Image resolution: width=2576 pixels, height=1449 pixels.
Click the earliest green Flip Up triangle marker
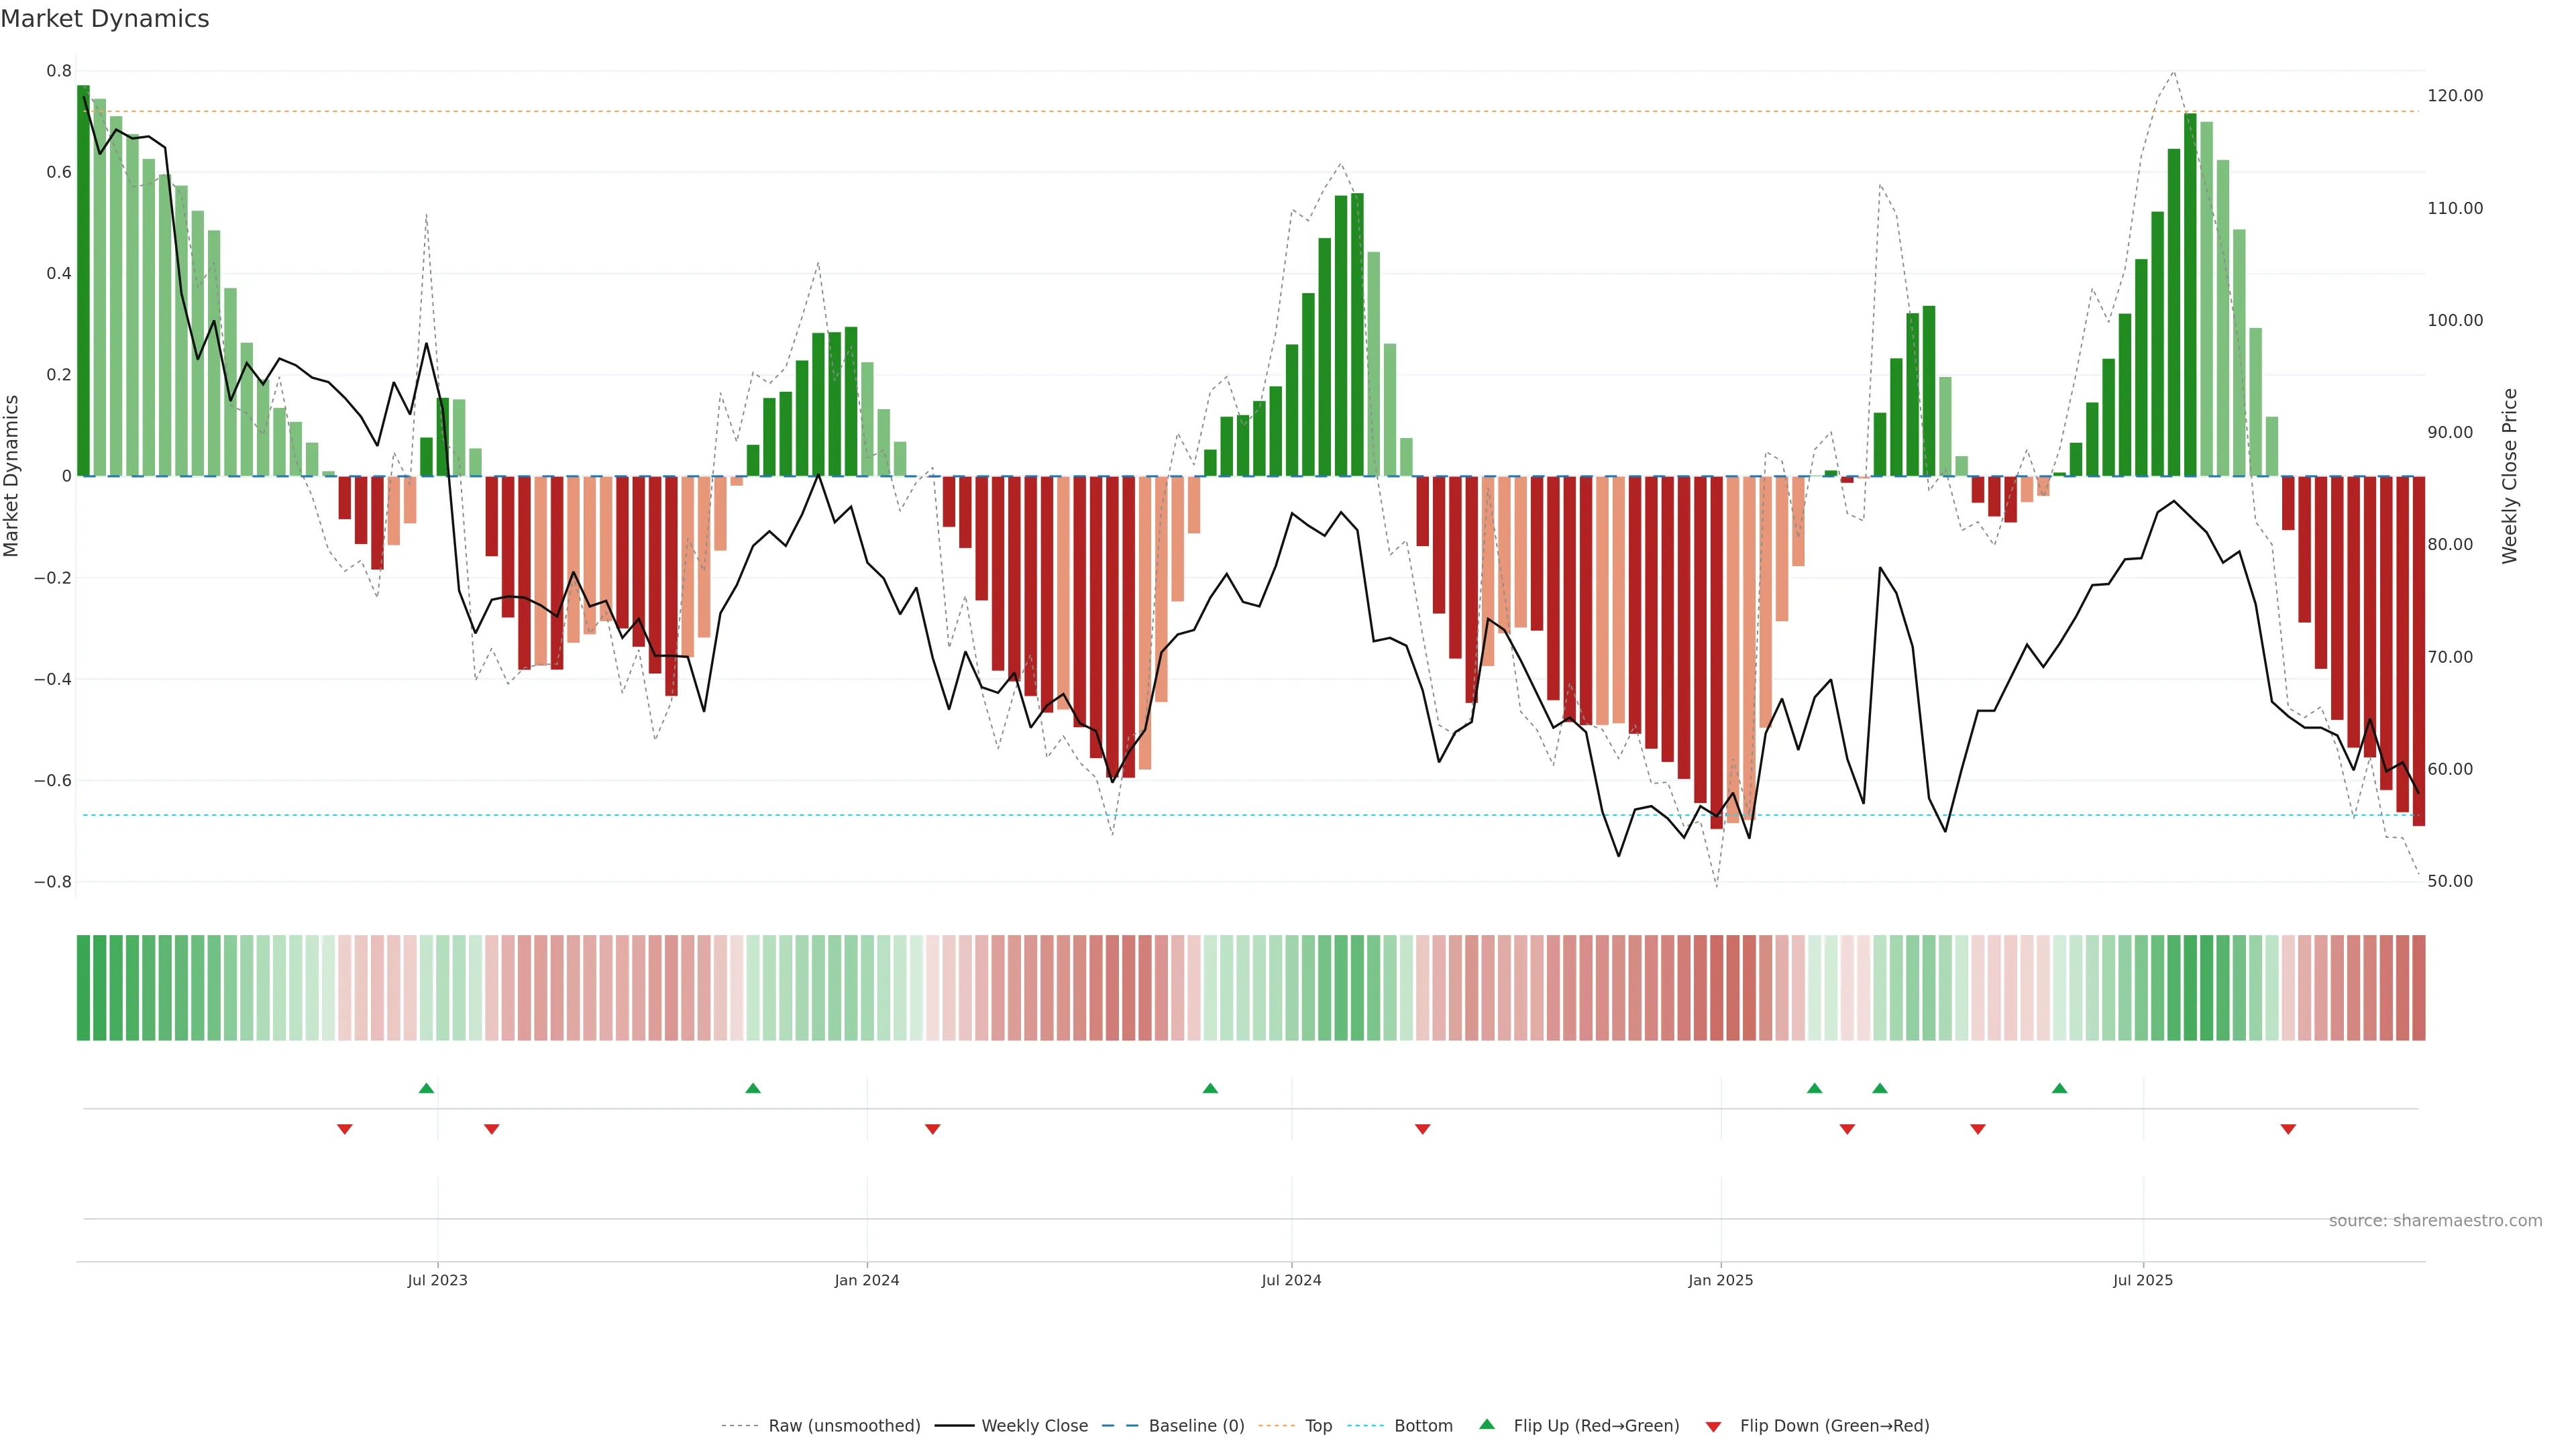pos(426,1088)
